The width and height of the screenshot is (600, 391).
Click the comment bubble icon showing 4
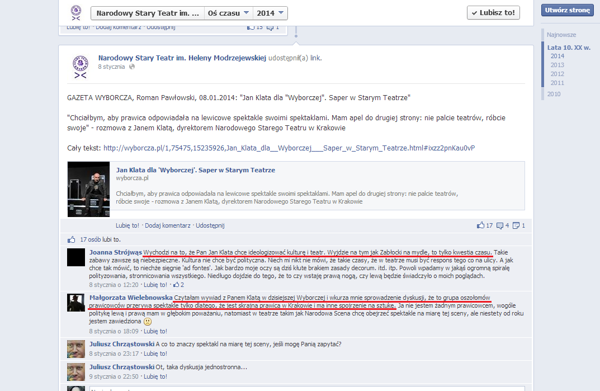(500, 225)
